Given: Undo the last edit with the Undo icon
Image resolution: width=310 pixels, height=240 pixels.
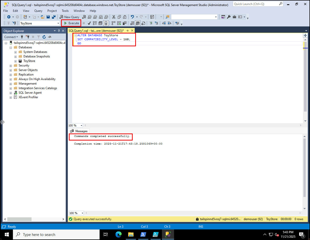Looking at the screenshot, I should pyautogui.click(x=132, y=17).
